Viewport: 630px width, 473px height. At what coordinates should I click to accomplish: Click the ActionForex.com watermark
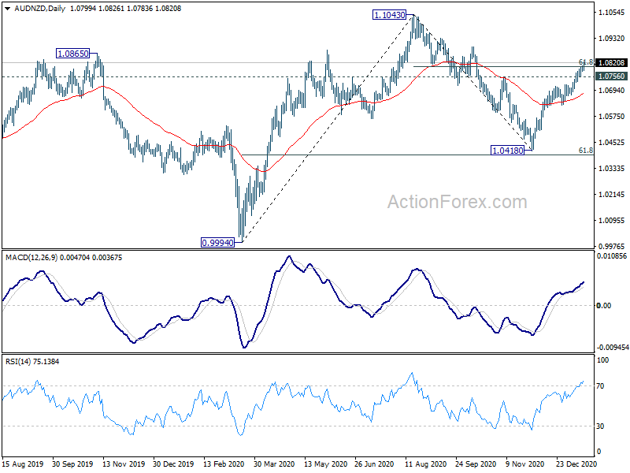click(458, 202)
